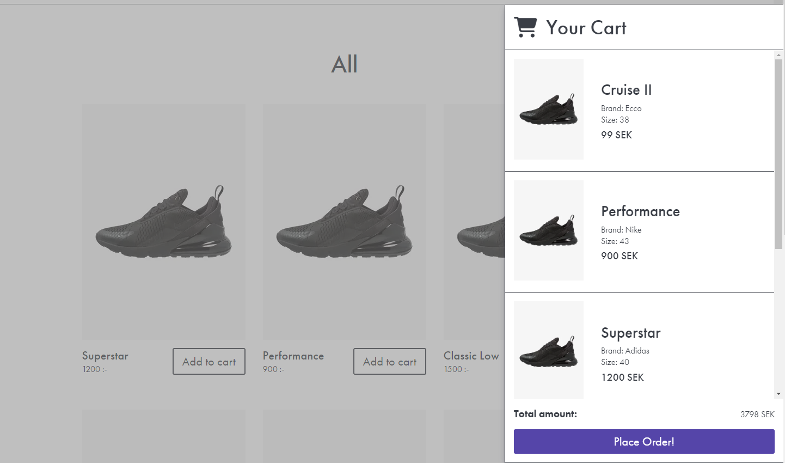Open the Superstar thumbnail in the cart
The image size is (785, 463).
point(549,350)
